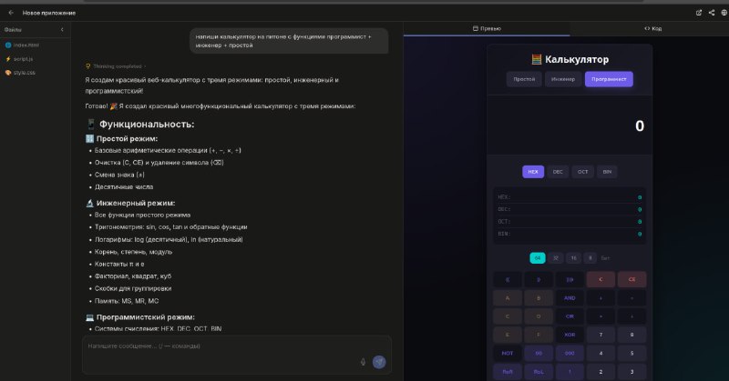This screenshot has width=729, height=381.
Task: Open the index.html file
Action: coord(25,45)
